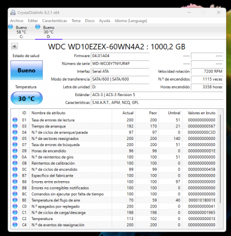Click raw value 000000001965
Screen dimensions: 231x236
click(201, 212)
